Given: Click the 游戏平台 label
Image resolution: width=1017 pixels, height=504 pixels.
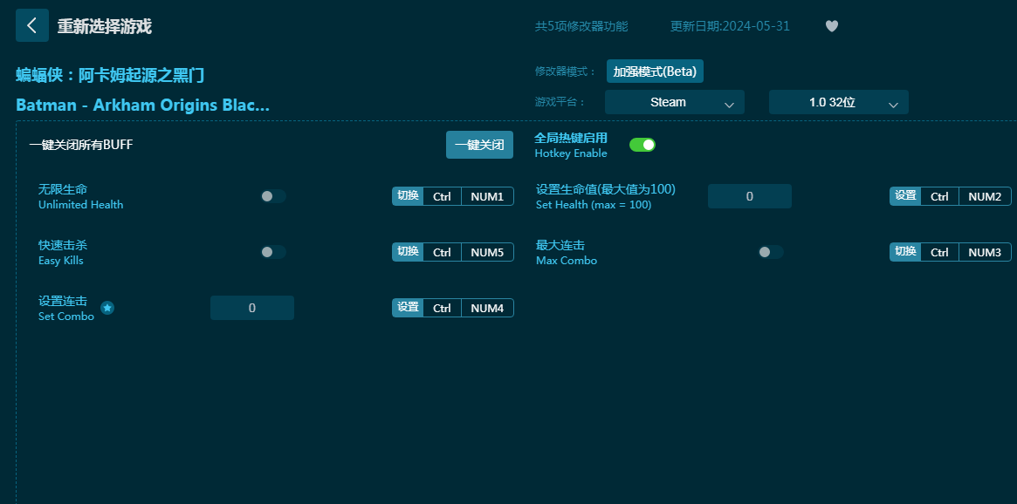Looking at the screenshot, I should (560, 102).
